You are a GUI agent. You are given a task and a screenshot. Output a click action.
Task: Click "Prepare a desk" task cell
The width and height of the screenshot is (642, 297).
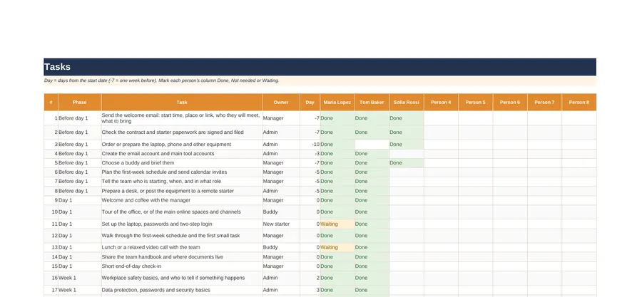pyautogui.click(x=182, y=191)
